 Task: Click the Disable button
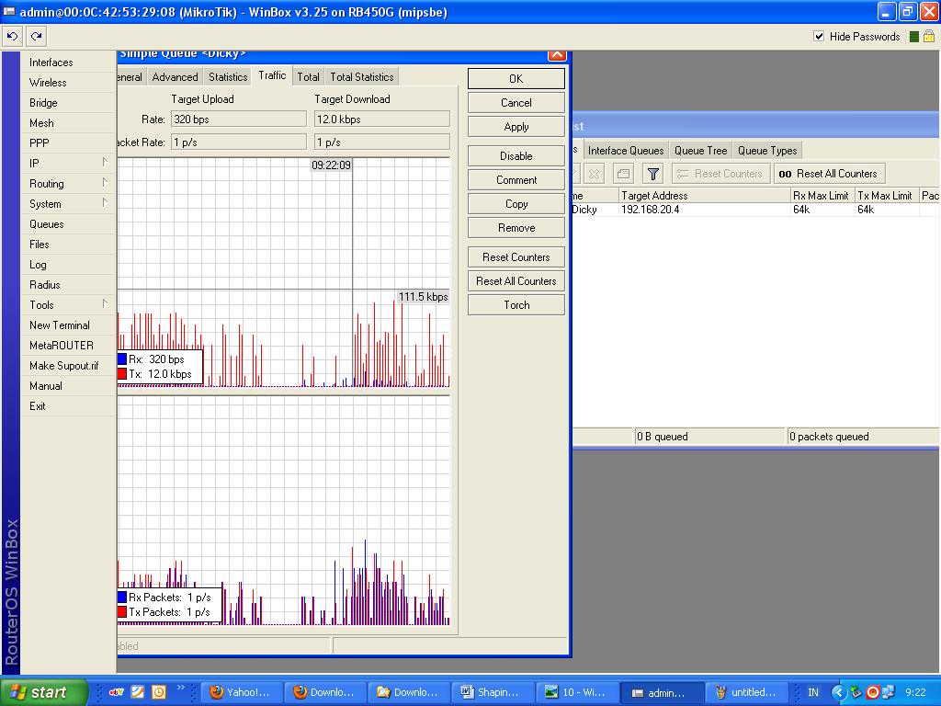(516, 156)
